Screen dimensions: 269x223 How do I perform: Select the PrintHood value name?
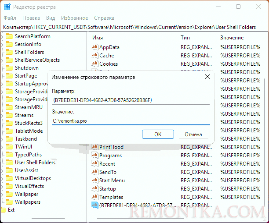point(111,147)
